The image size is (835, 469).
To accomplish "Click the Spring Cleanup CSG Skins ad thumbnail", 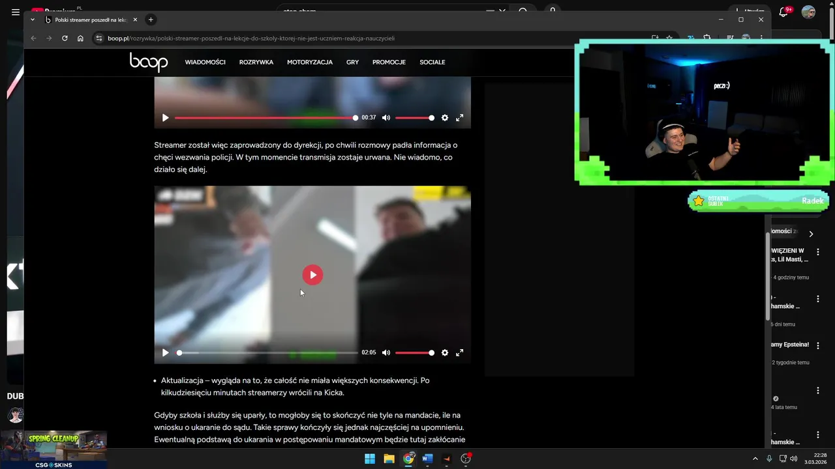I will pyautogui.click(x=53, y=449).
